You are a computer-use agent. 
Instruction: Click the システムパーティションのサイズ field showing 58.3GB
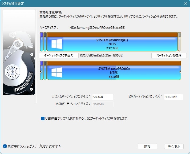tap(103, 97)
